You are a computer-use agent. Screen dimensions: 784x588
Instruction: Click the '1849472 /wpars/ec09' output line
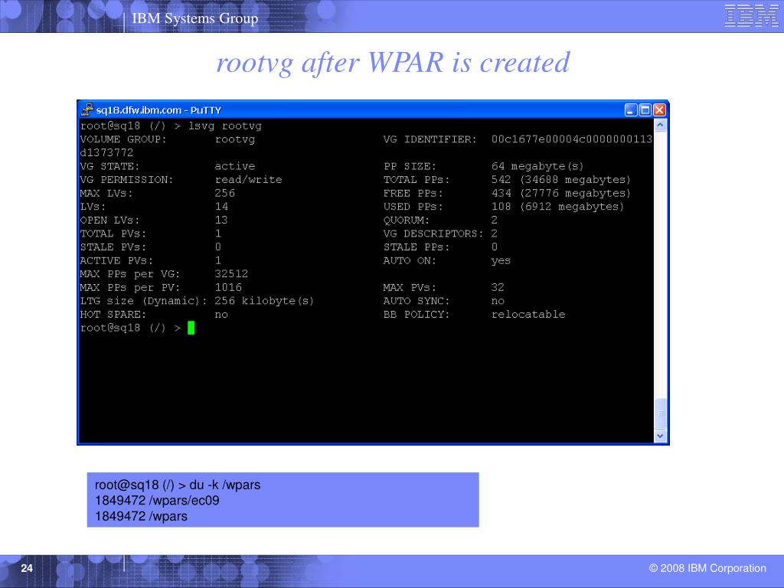coord(157,501)
